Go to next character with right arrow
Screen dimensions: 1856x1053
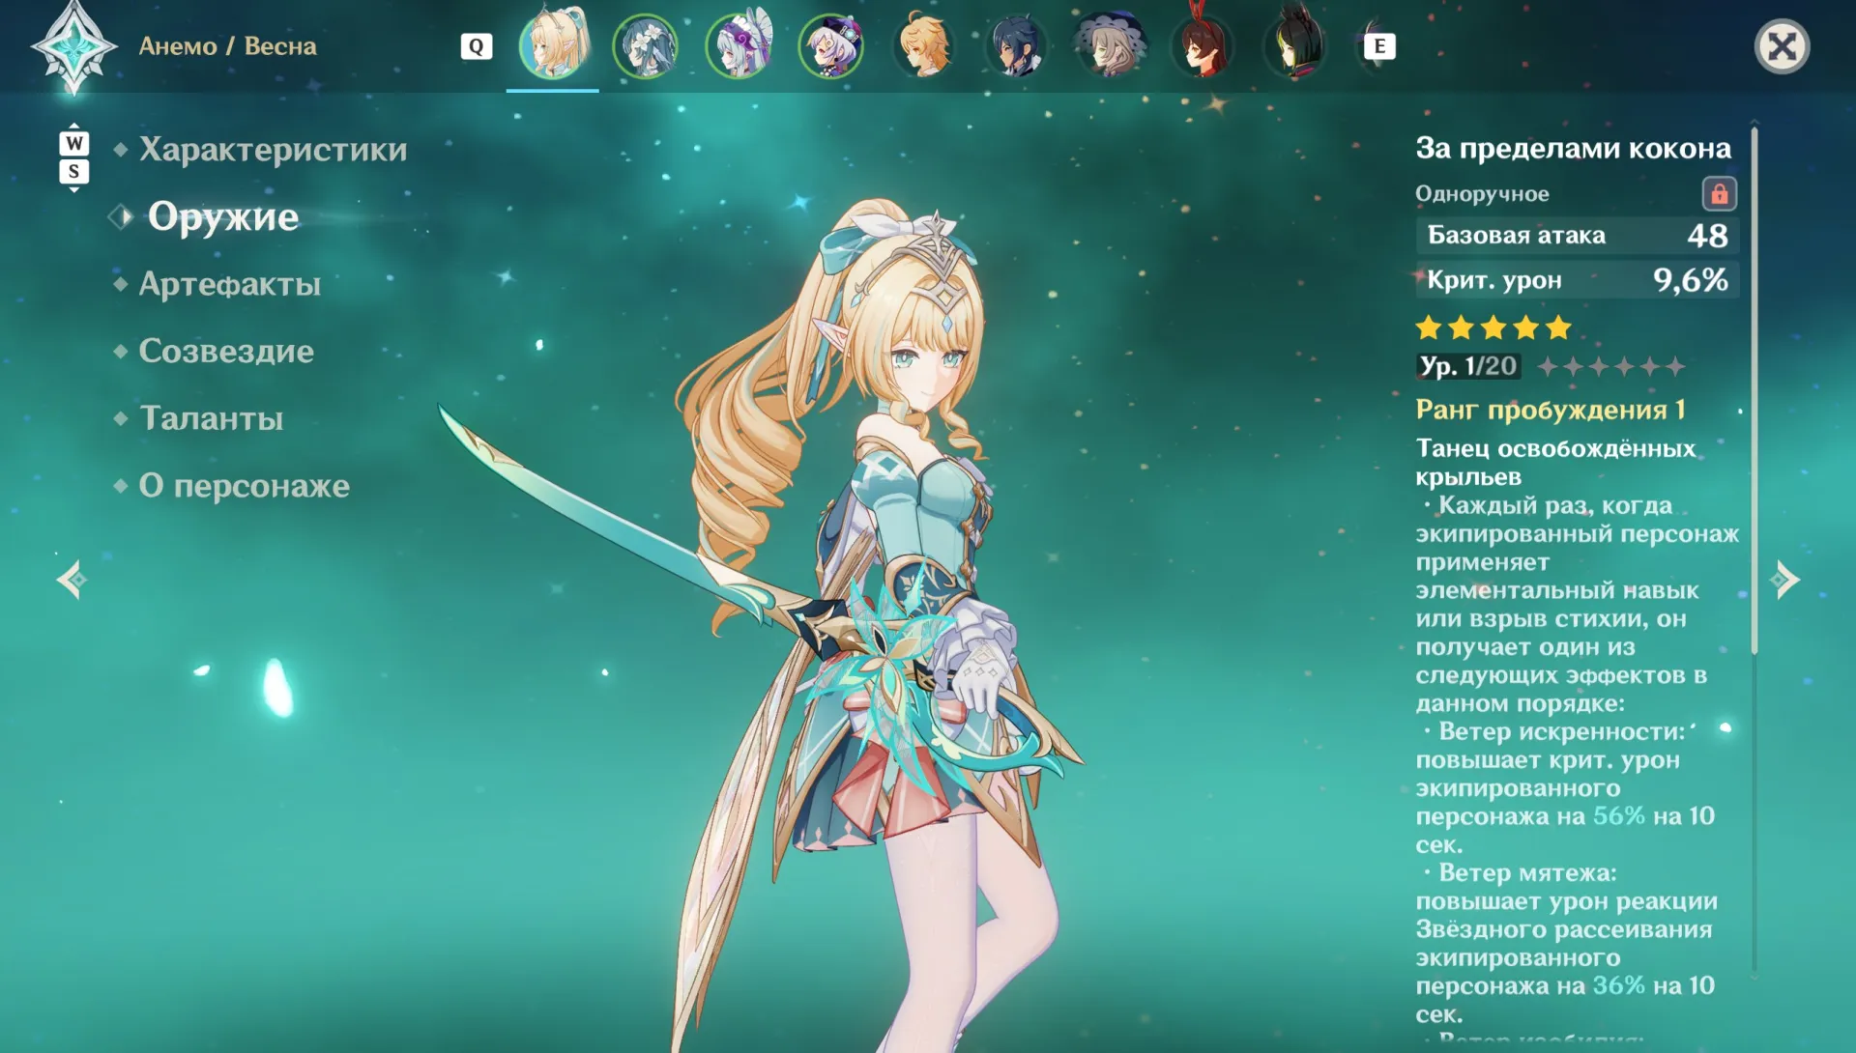tap(1784, 580)
